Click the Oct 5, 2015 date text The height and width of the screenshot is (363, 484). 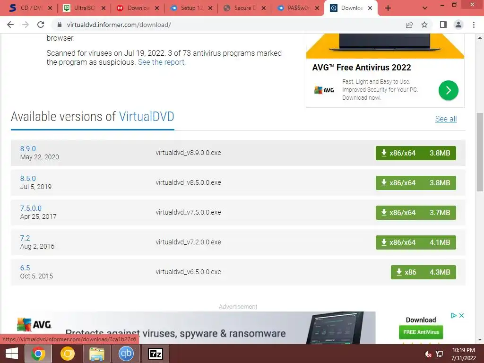click(36, 276)
